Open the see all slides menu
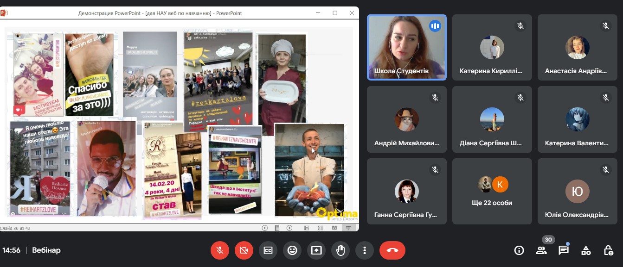Viewport: 623px width, 267px height. [277, 228]
